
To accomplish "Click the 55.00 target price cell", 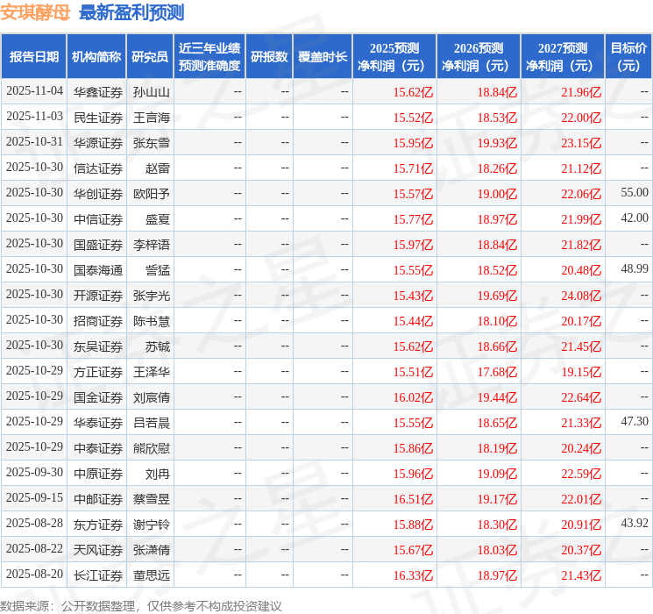I will [634, 193].
